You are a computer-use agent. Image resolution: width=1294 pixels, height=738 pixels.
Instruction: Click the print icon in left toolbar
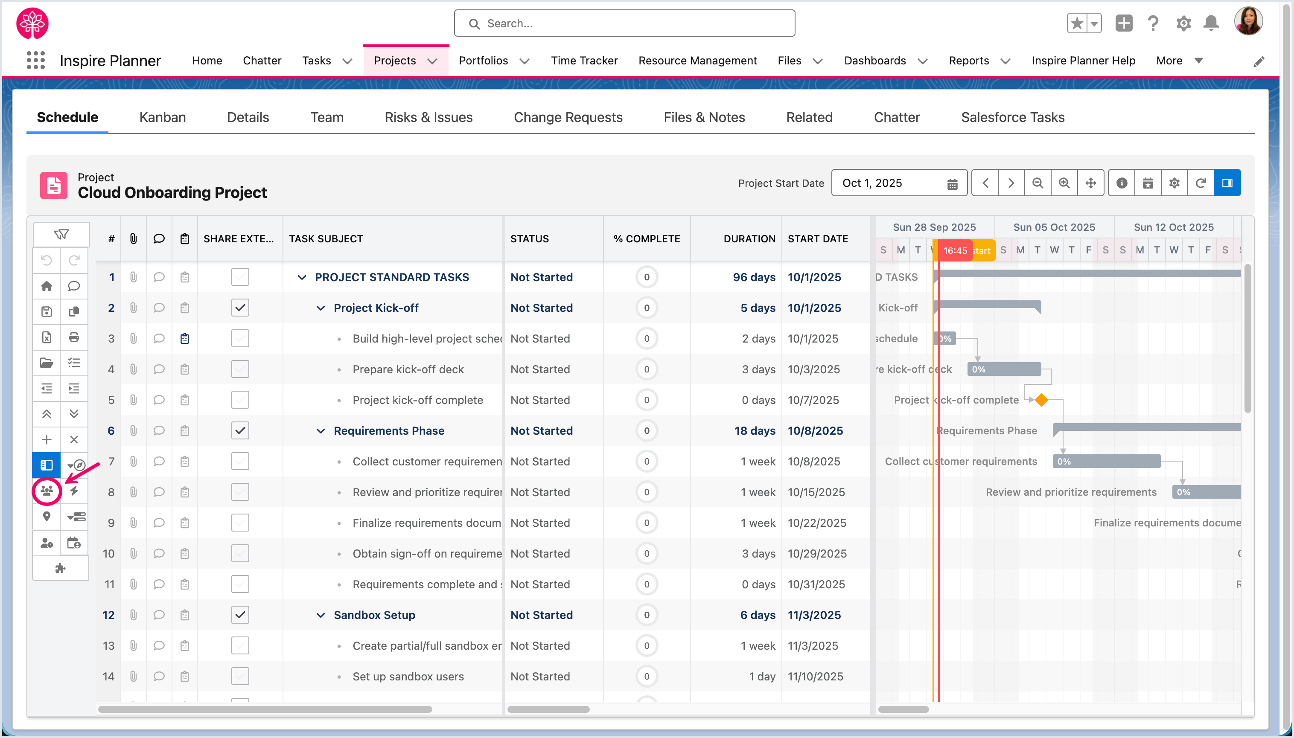pyautogui.click(x=74, y=337)
